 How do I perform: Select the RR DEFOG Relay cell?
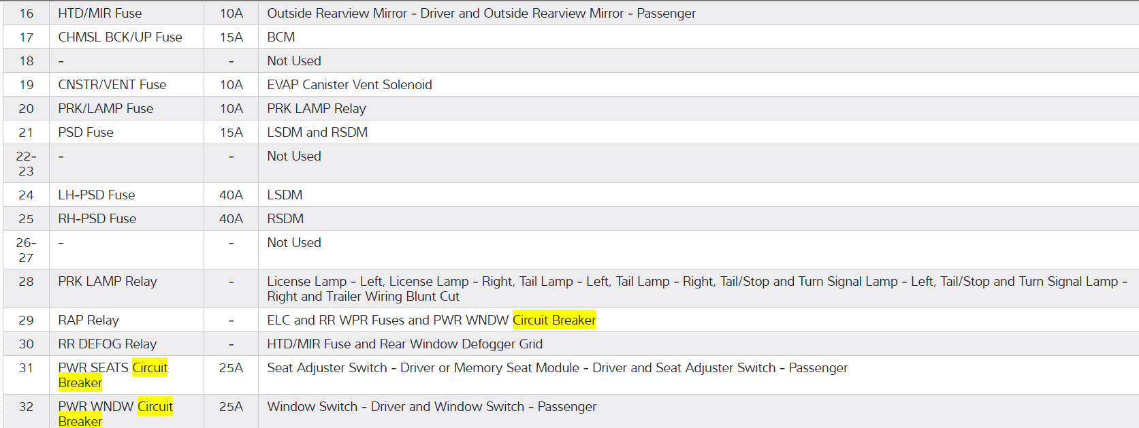click(108, 344)
